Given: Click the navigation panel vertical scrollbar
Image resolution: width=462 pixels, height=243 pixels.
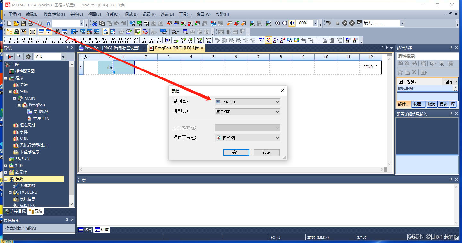Looking at the screenshot, I should pos(72,134).
